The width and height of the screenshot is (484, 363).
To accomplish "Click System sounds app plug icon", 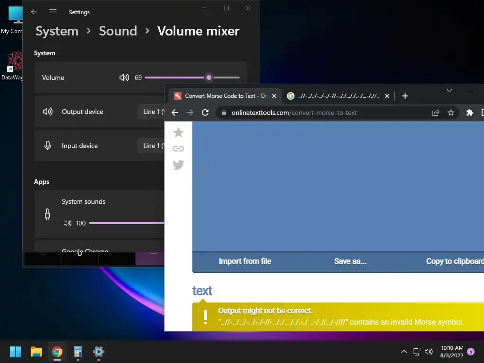I will click(47, 214).
